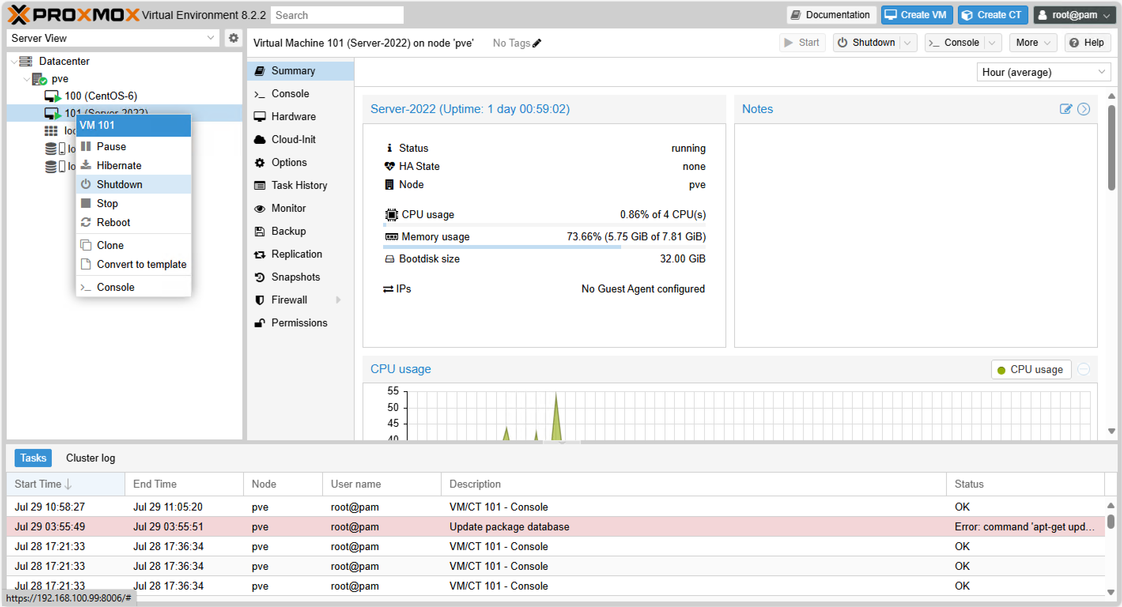
Task: Expand the Firewall submenu arrow
Action: [x=338, y=300]
